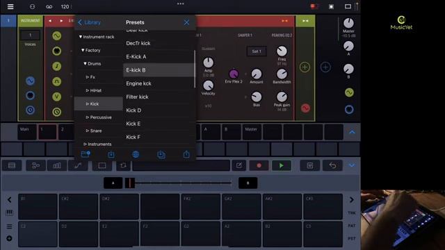
Task: Click the red sine wave icon
Action: point(305,108)
